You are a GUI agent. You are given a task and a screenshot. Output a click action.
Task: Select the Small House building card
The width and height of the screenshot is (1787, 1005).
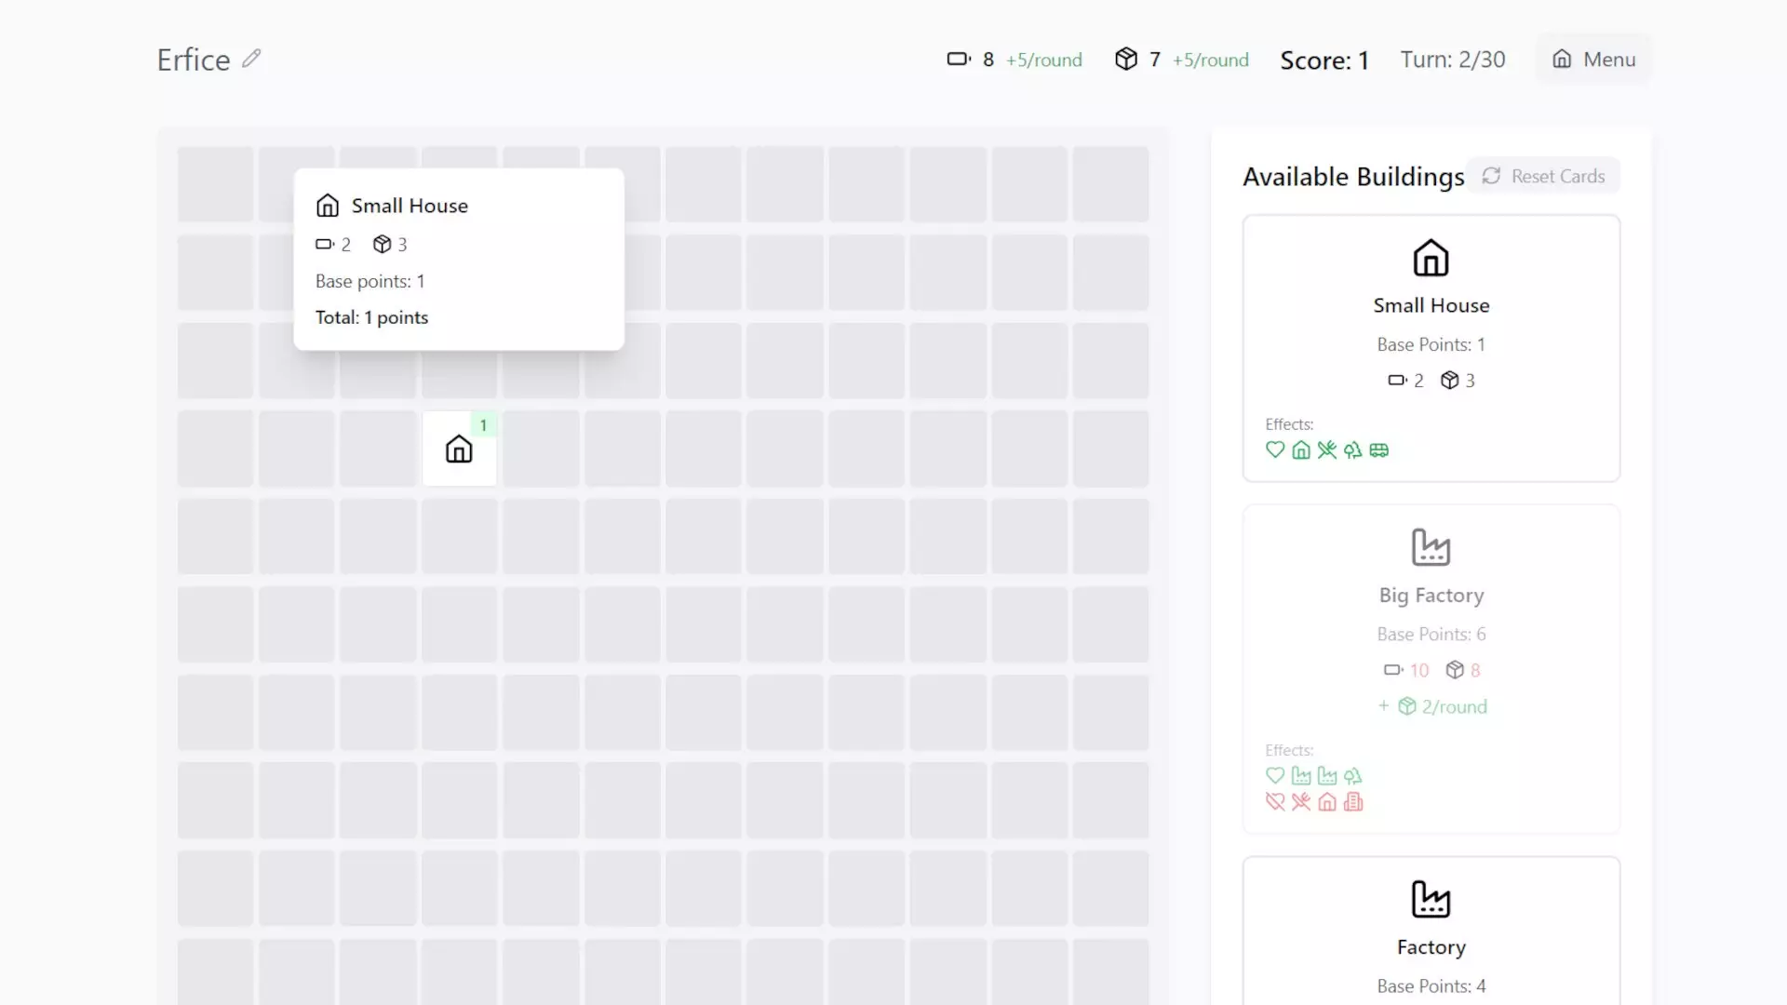[1431, 348]
